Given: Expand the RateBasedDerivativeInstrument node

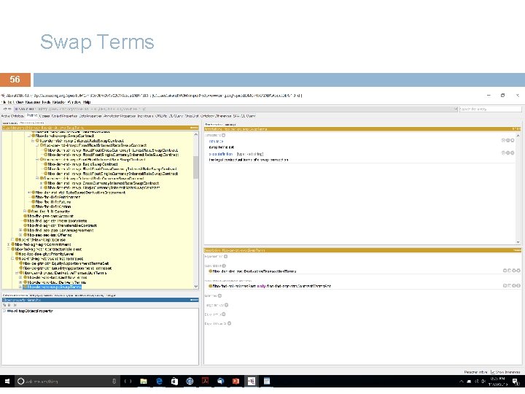Looking at the screenshot, I should (x=29, y=193).
